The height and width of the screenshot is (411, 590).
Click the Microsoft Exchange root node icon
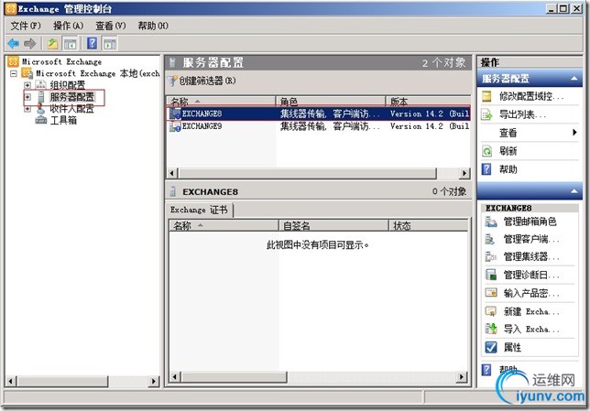coord(13,61)
